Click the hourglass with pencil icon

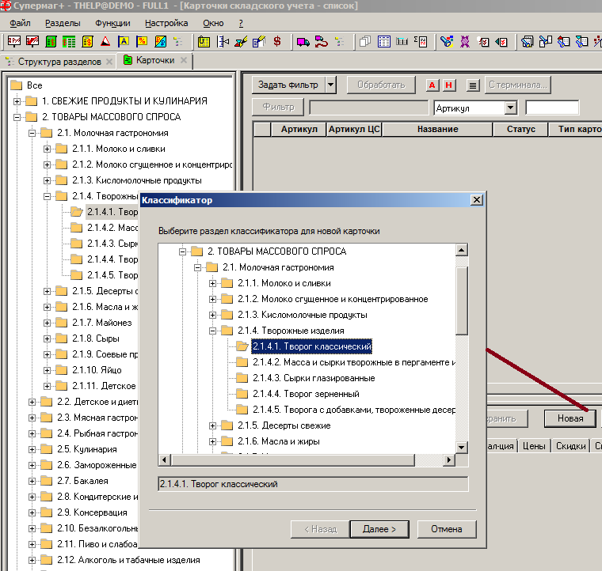241,41
